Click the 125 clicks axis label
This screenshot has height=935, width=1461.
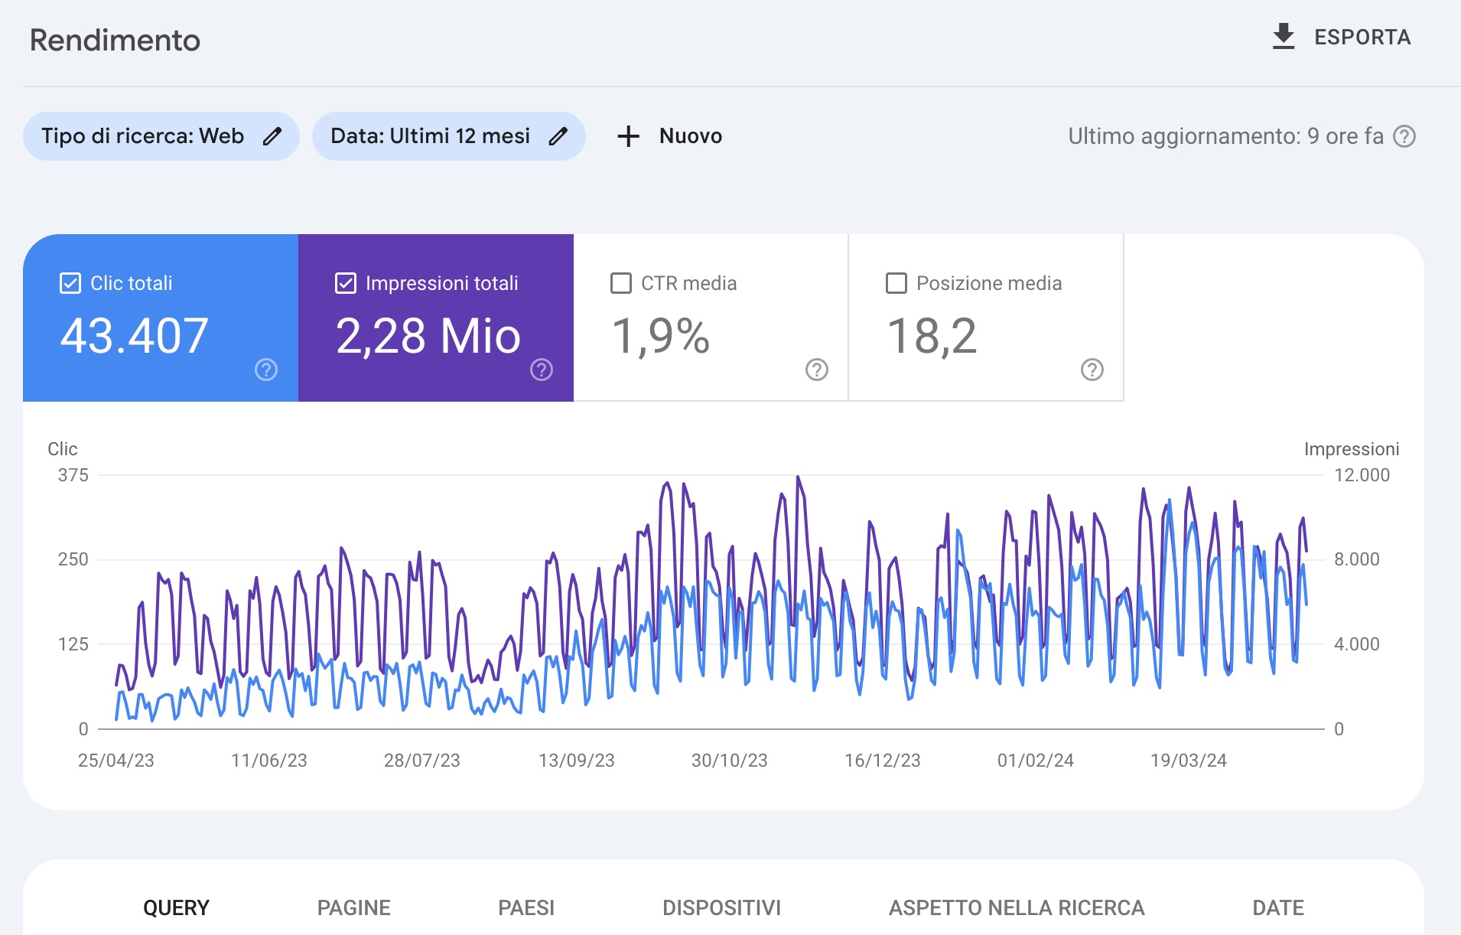click(x=73, y=644)
